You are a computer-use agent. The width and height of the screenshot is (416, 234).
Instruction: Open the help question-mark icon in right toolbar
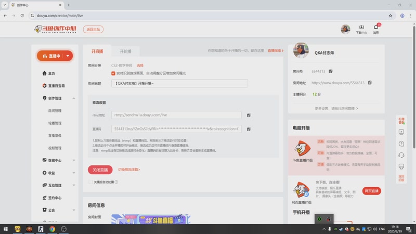pos(401,144)
